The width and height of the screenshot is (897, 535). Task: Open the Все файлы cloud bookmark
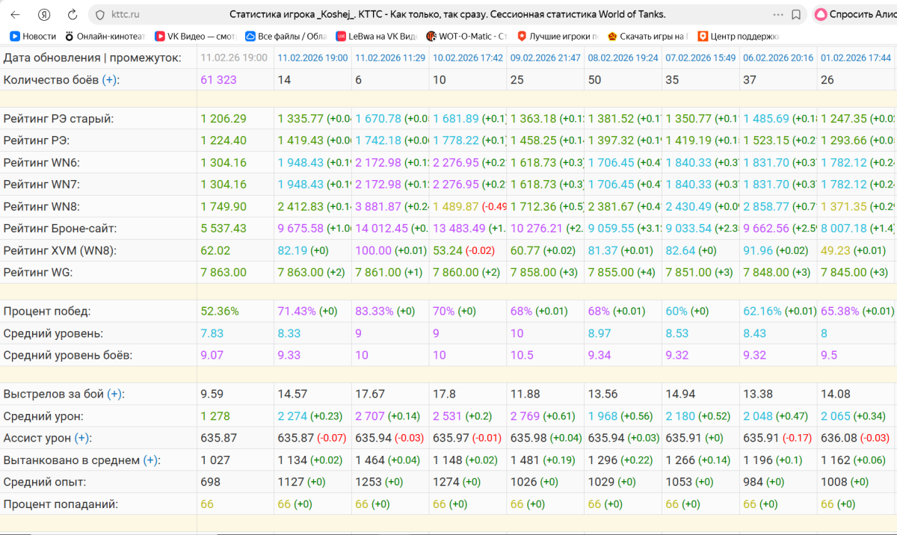(x=286, y=36)
